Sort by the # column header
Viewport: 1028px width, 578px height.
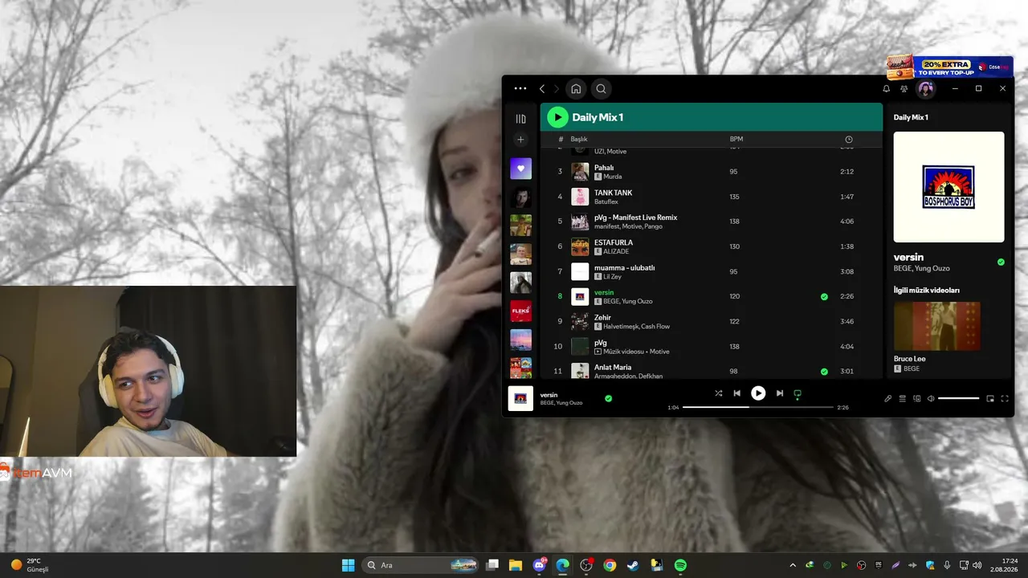point(561,140)
